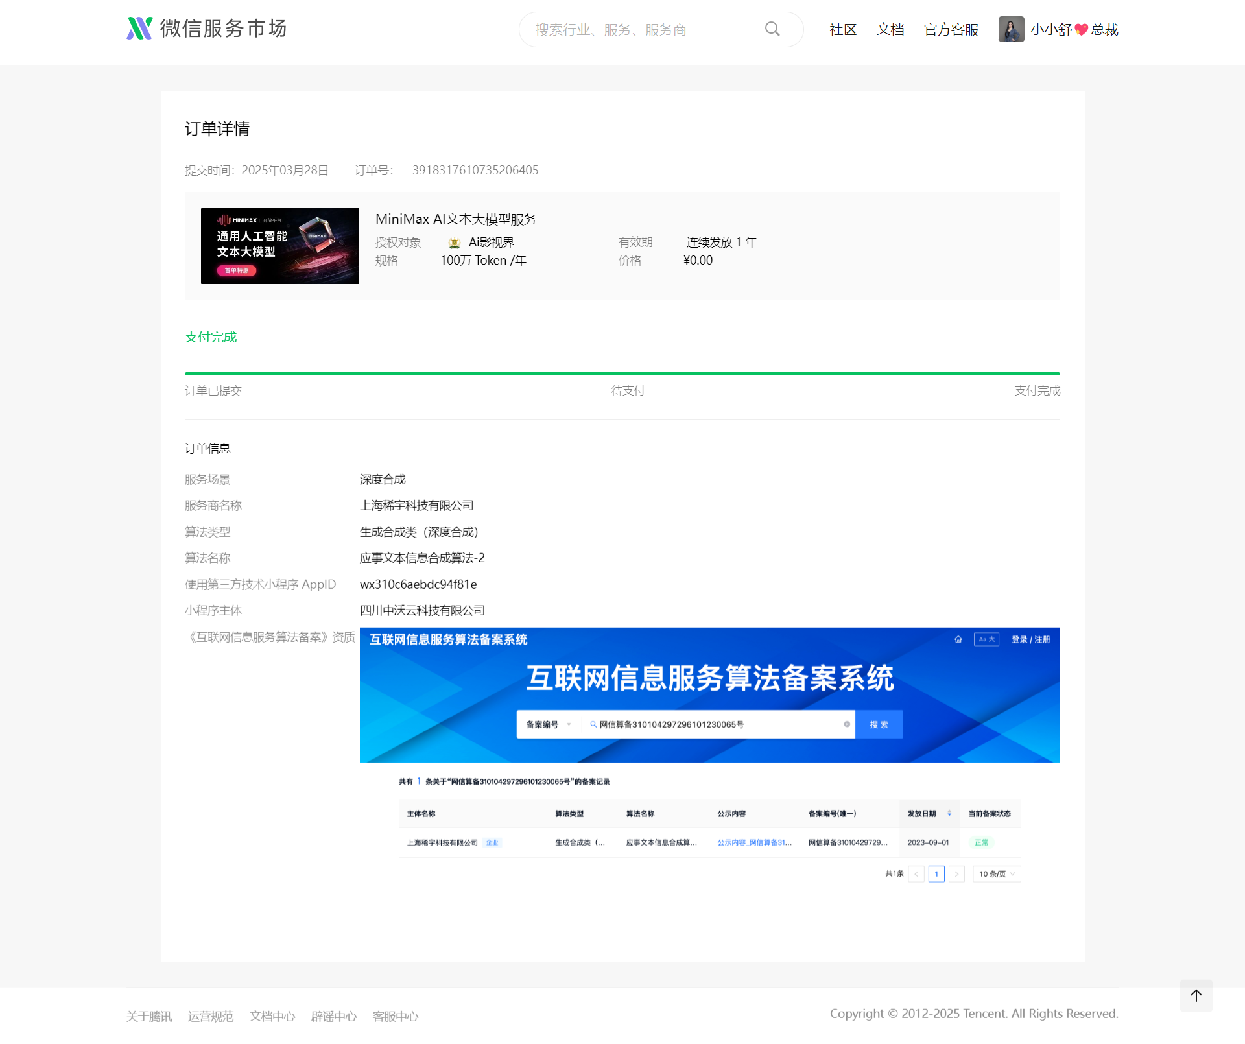Select 四川中沃云科技有限公司 text
This screenshot has height=1044, width=1245.
coord(422,611)
